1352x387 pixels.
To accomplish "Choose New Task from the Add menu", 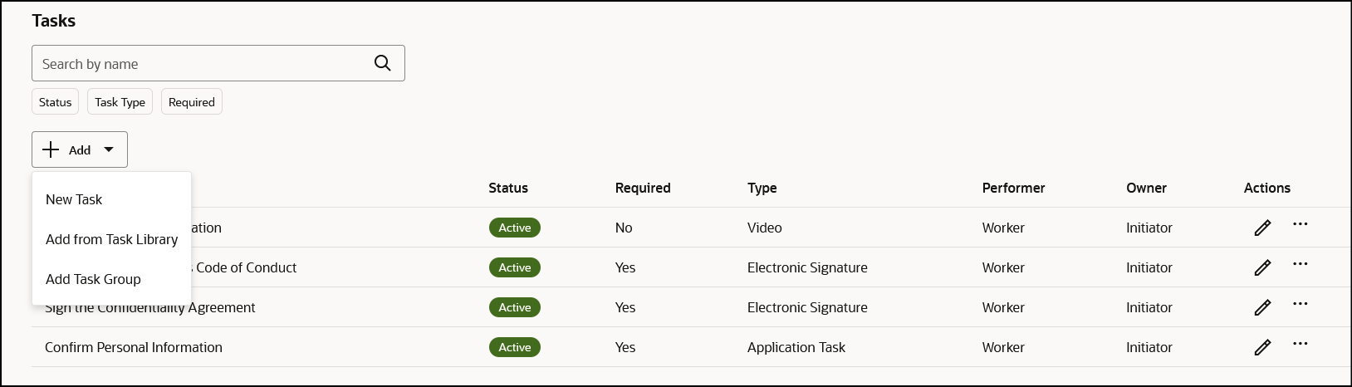I will [74, 199].
